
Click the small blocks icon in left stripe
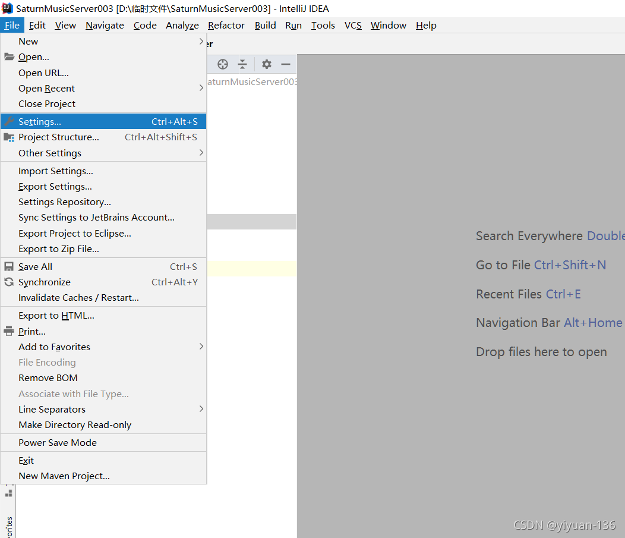8,494
